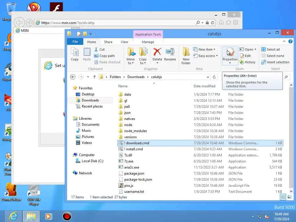The image size is (296, 222).
Task: Click the Internet Explorer taskbar icon
Action: 13,216
